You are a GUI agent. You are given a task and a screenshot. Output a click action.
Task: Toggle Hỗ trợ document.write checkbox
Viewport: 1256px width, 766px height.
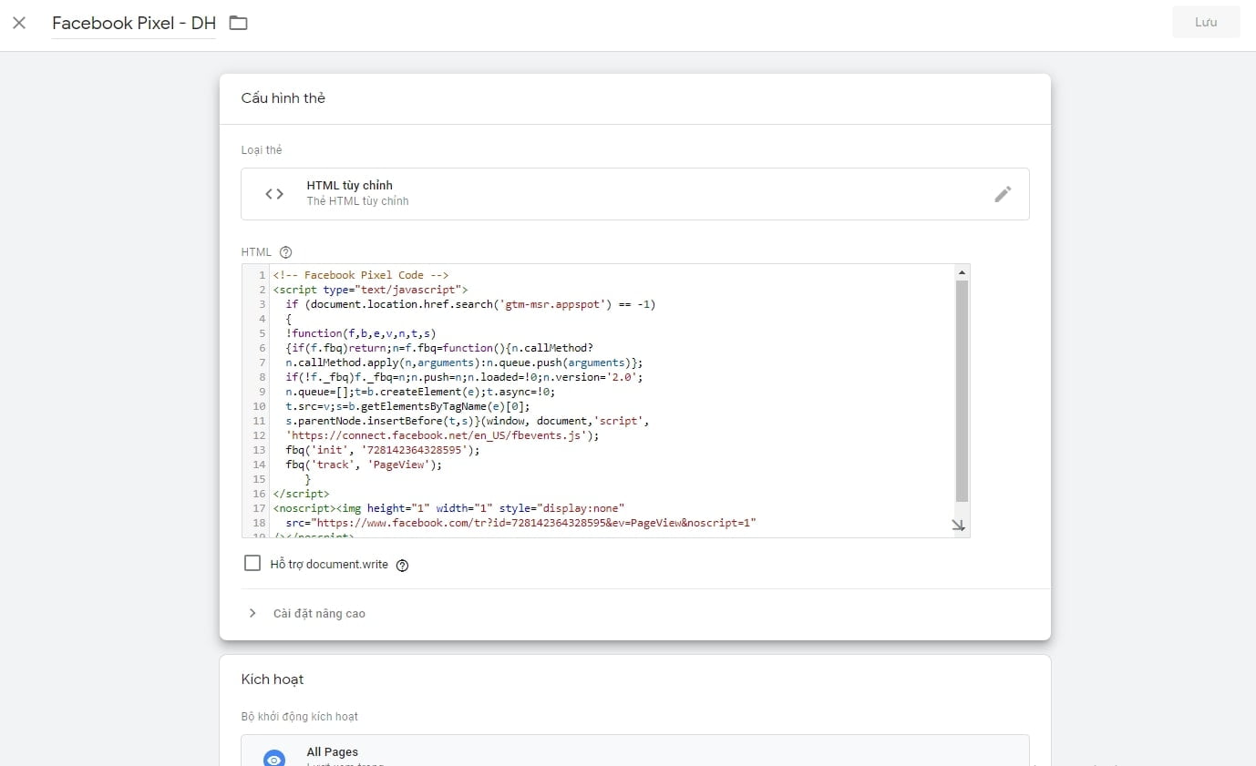(252, 564)
